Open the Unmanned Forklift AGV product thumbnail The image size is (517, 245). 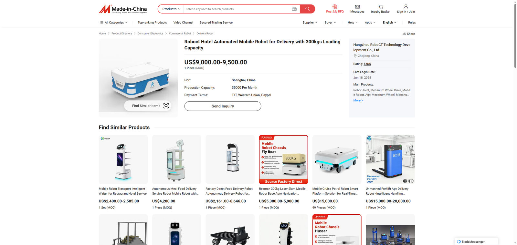[390, 159]
